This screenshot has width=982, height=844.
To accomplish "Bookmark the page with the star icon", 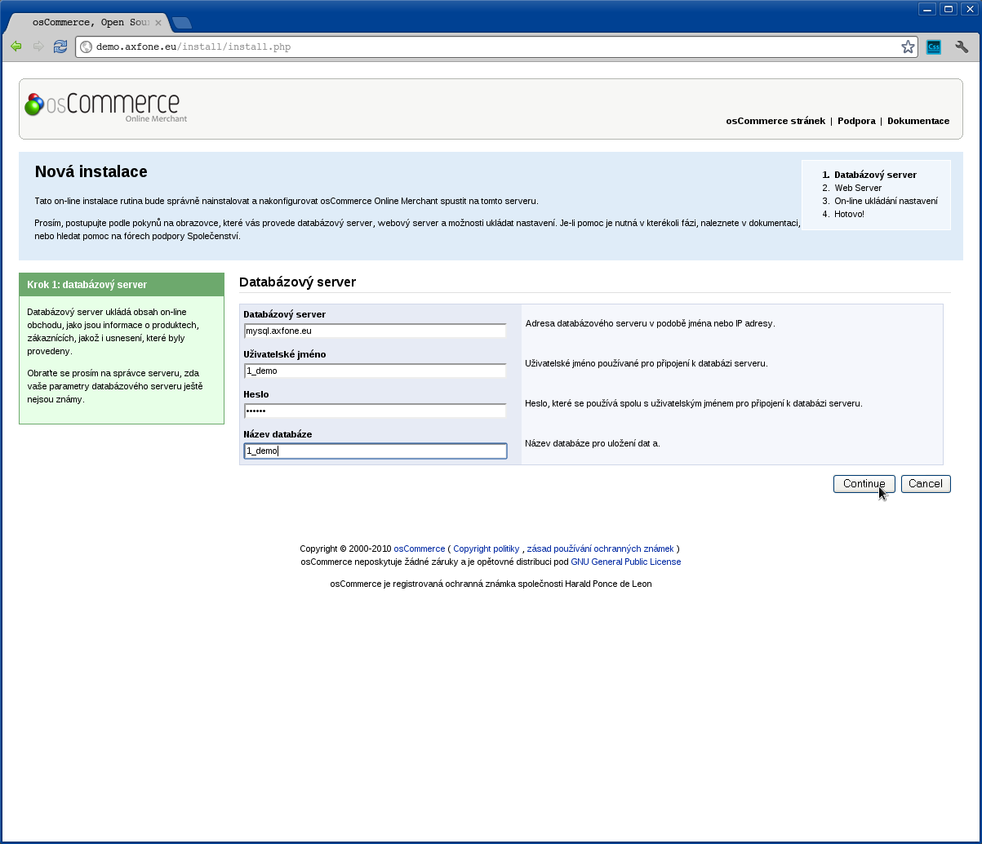I will (908, 47).
